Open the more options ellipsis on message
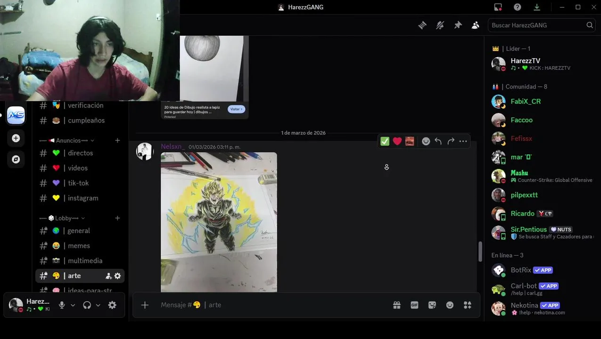Image resolution: width=601 pixels, height=339 pixels. click(463, 141)
